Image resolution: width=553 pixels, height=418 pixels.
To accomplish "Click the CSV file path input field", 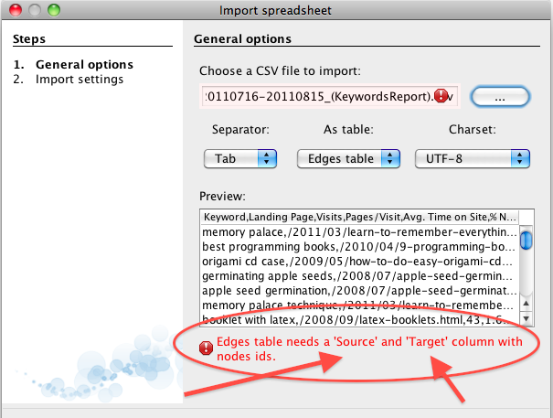I will tap(330, 96).
